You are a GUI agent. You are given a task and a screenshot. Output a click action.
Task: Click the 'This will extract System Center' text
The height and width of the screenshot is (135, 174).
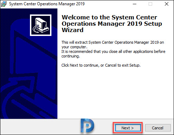coord(113,44)
